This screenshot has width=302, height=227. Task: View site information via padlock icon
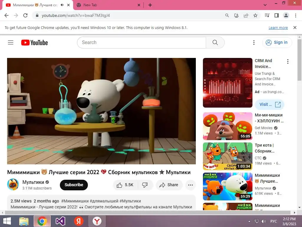[37, 15]
